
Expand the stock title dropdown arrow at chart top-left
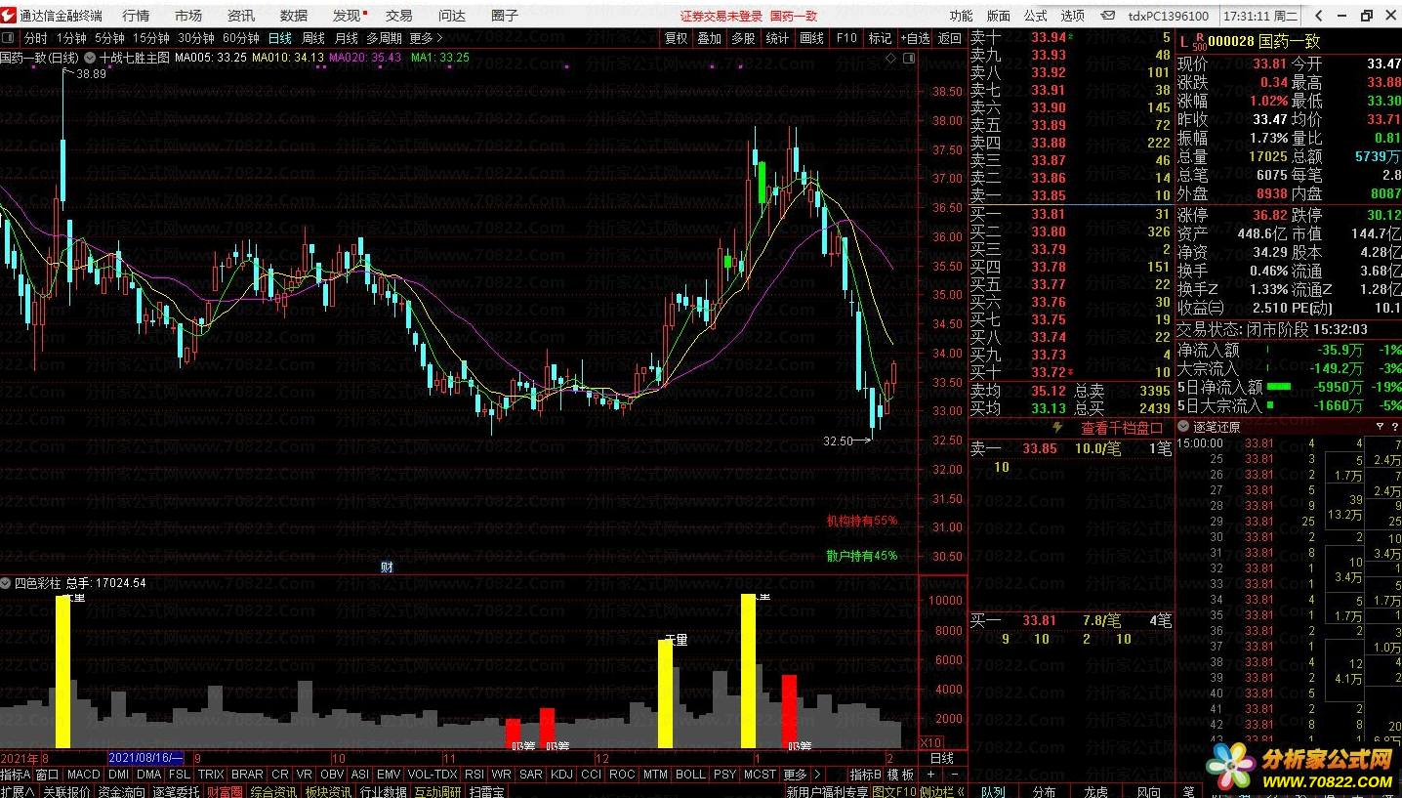pyautogui.click(x=90, y=58)
